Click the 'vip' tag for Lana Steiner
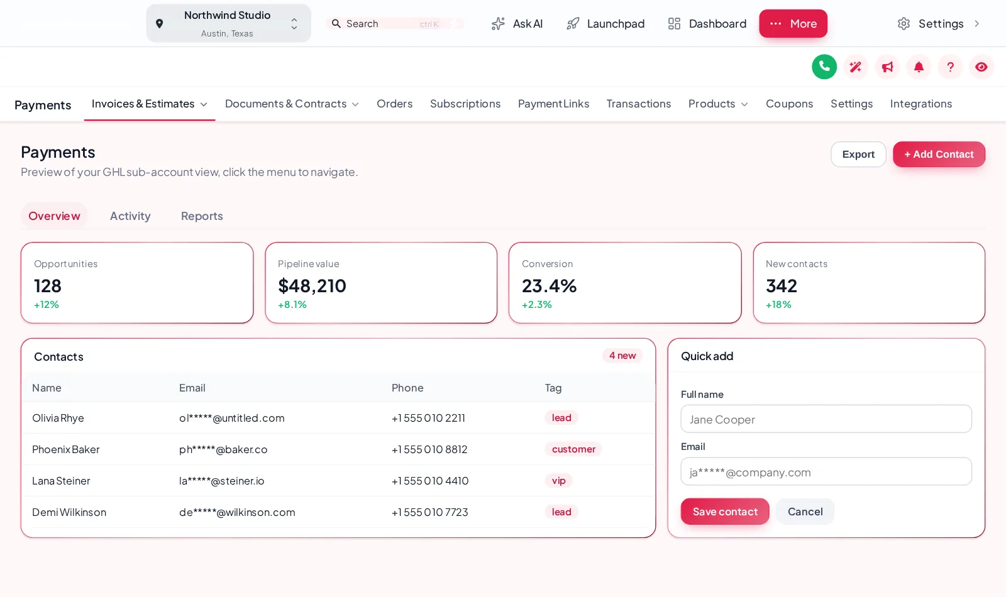The height and width of the screenshot is (597, 1006). click(x=558, y=481)
